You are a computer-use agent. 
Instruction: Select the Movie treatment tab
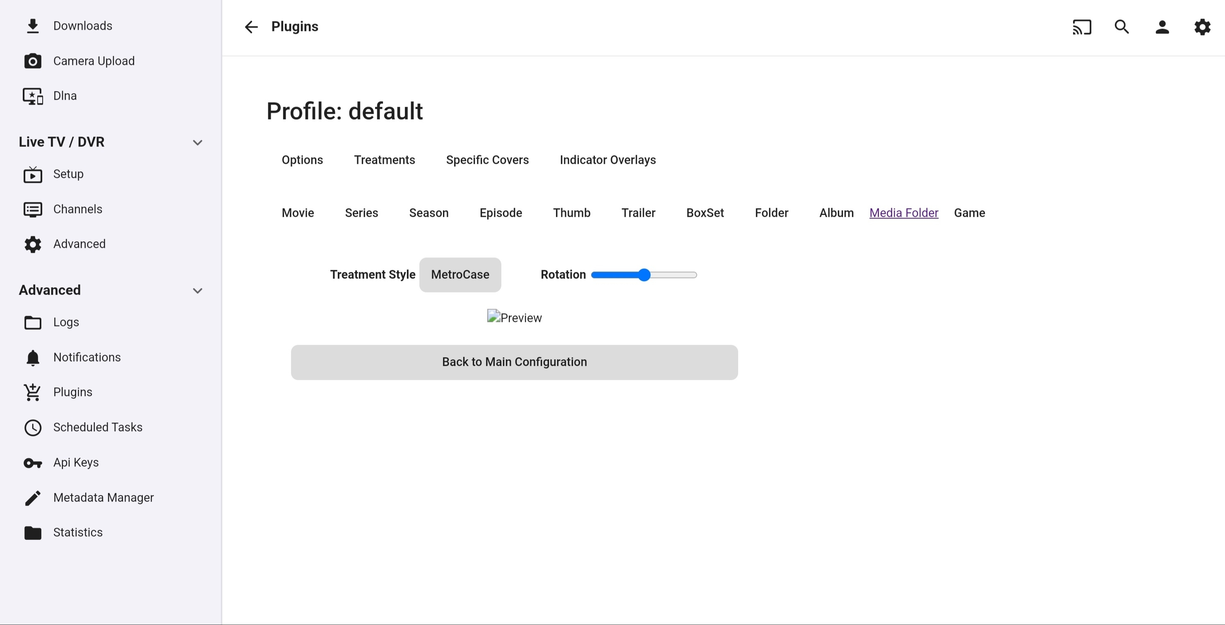pos(298,213)
